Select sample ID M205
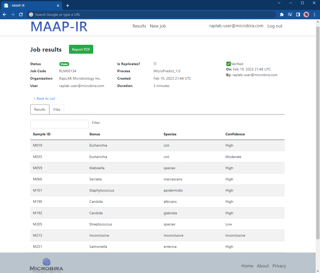This screenshot has height=273, width=320. [38, 224]
